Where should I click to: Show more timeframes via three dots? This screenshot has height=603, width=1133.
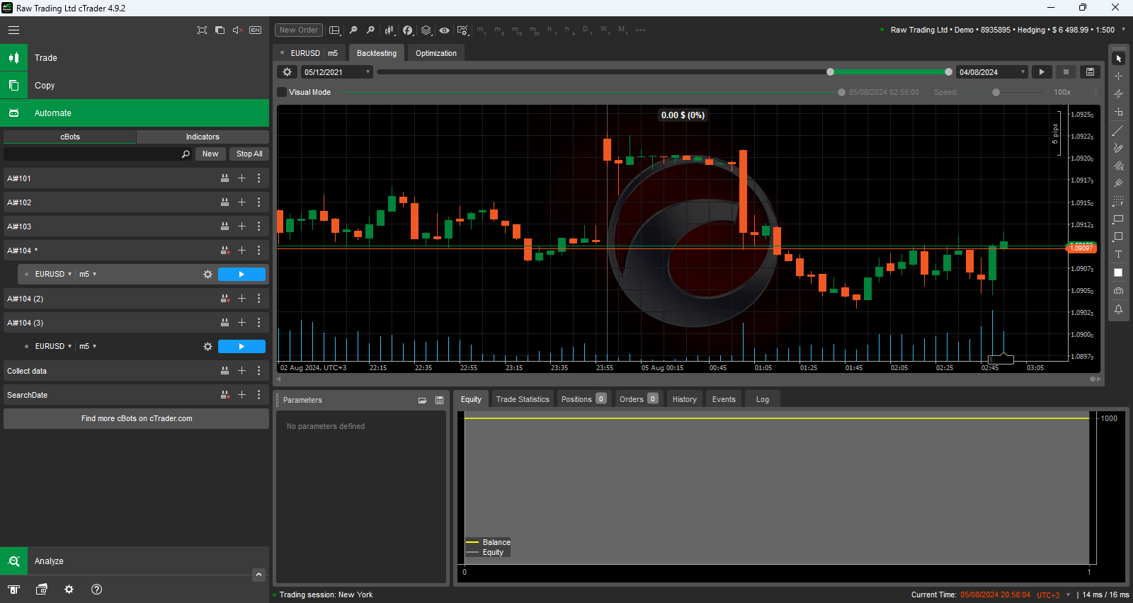(x=641, y=30)
